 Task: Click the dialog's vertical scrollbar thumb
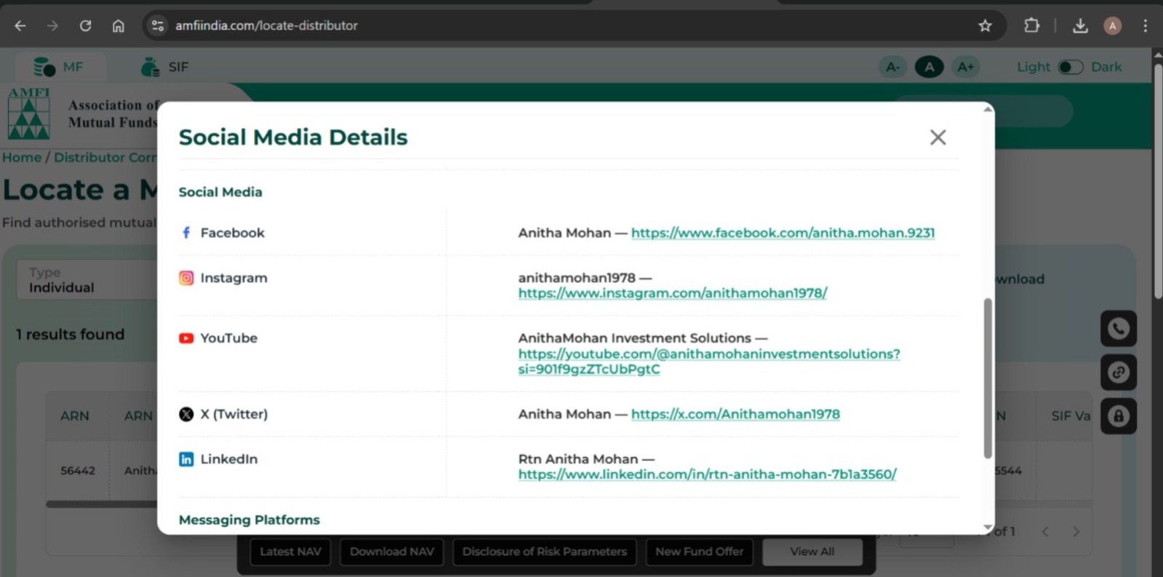(988, 378)
